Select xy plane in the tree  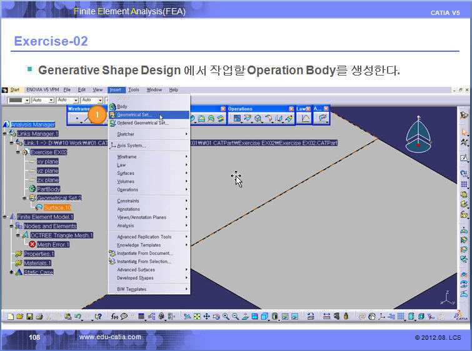pos(48,162)
